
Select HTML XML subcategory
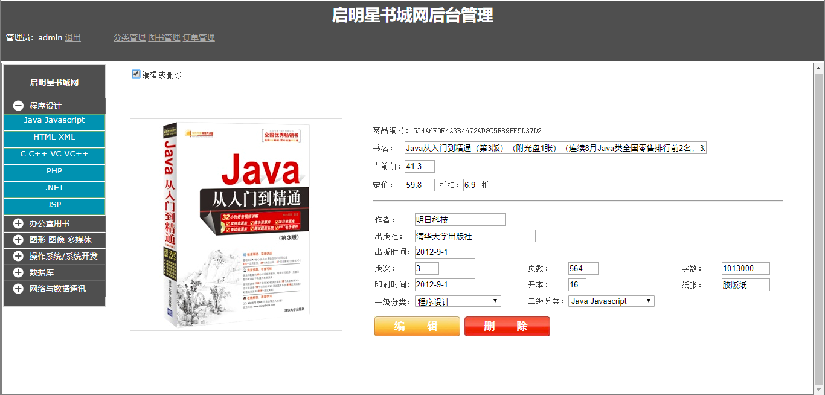54,138
